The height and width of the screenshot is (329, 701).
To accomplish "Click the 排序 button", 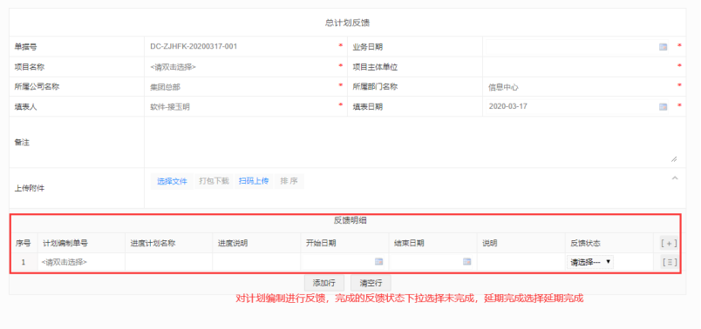I will point(289,181).
